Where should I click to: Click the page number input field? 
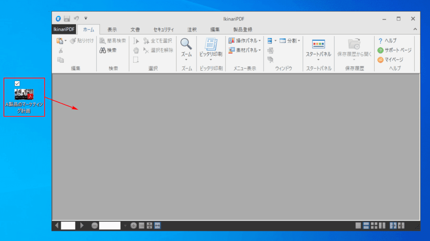pyautogui.click(x=68, y=225)
